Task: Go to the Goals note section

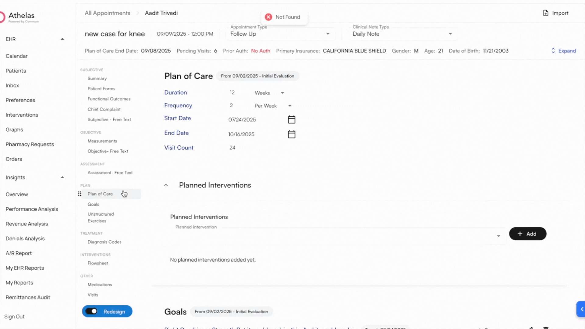Action: pyautogui.click(x=93, y=204)
